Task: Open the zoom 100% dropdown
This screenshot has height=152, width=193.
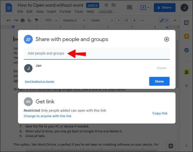Action: coord(51,20)
